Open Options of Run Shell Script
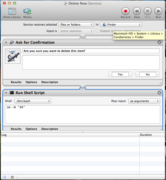 (x=31, y=129)
